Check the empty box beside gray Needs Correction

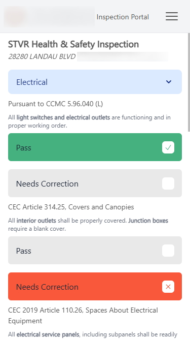click(168, 183)
